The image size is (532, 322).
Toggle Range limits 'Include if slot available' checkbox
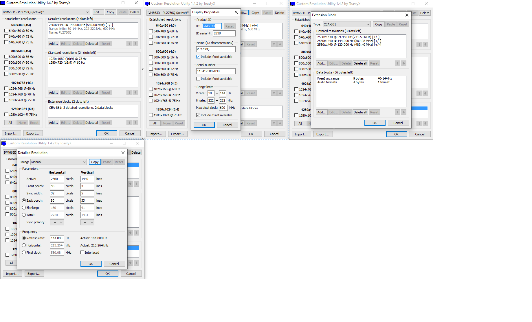[x=198, y=115]
